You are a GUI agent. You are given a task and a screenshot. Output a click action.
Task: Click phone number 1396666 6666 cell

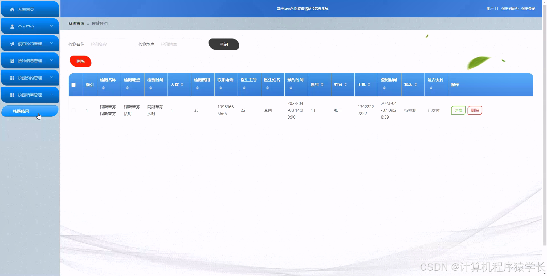pyautogui.click(x=225, y=110)
